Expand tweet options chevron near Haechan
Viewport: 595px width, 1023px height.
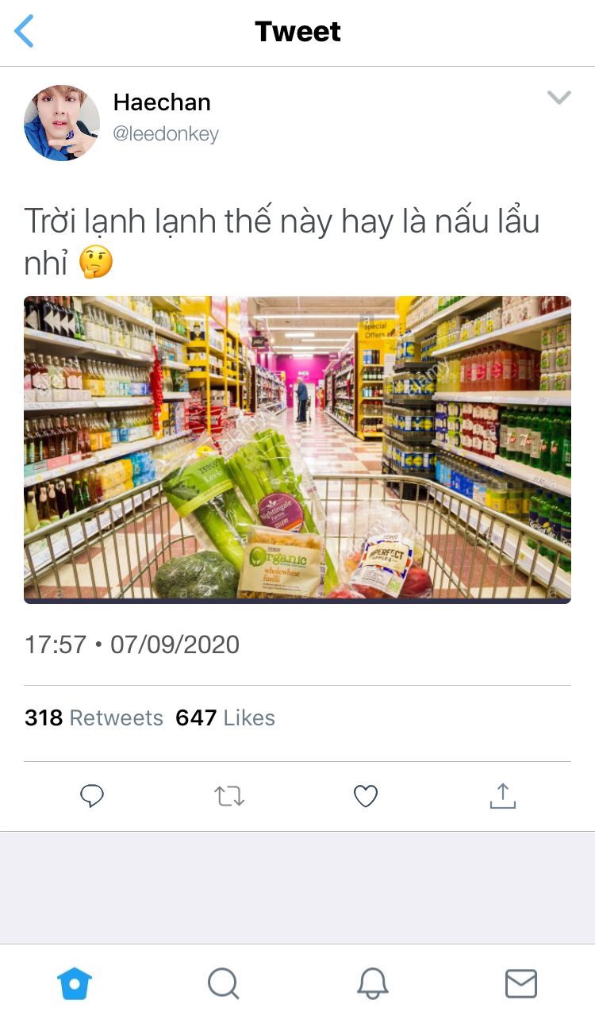coord(559,98)
